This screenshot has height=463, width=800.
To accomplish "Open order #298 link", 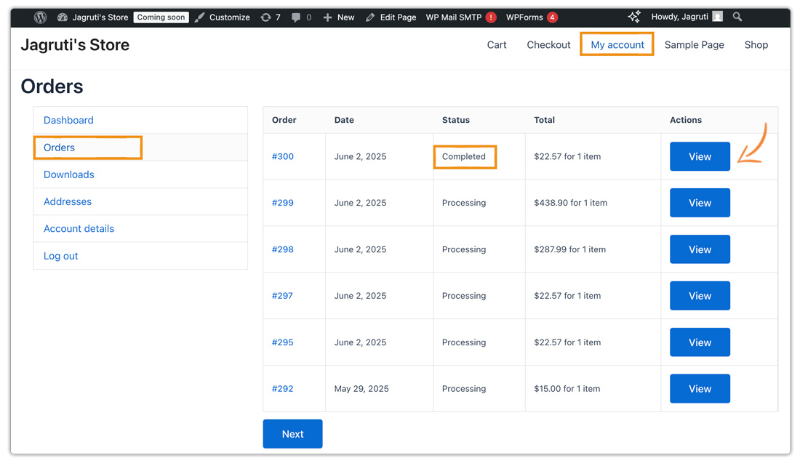I will click(x=283, y=249).
